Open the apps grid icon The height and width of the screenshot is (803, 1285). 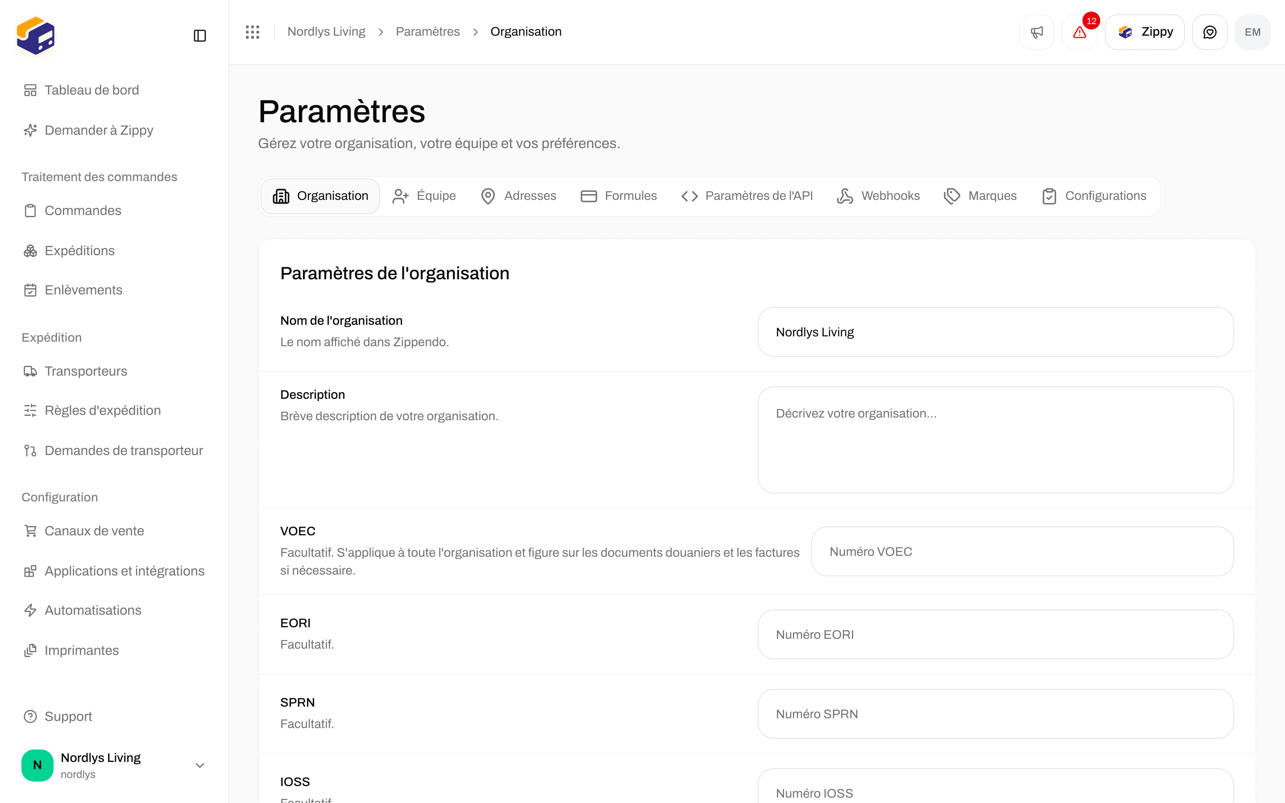point(253,32)
